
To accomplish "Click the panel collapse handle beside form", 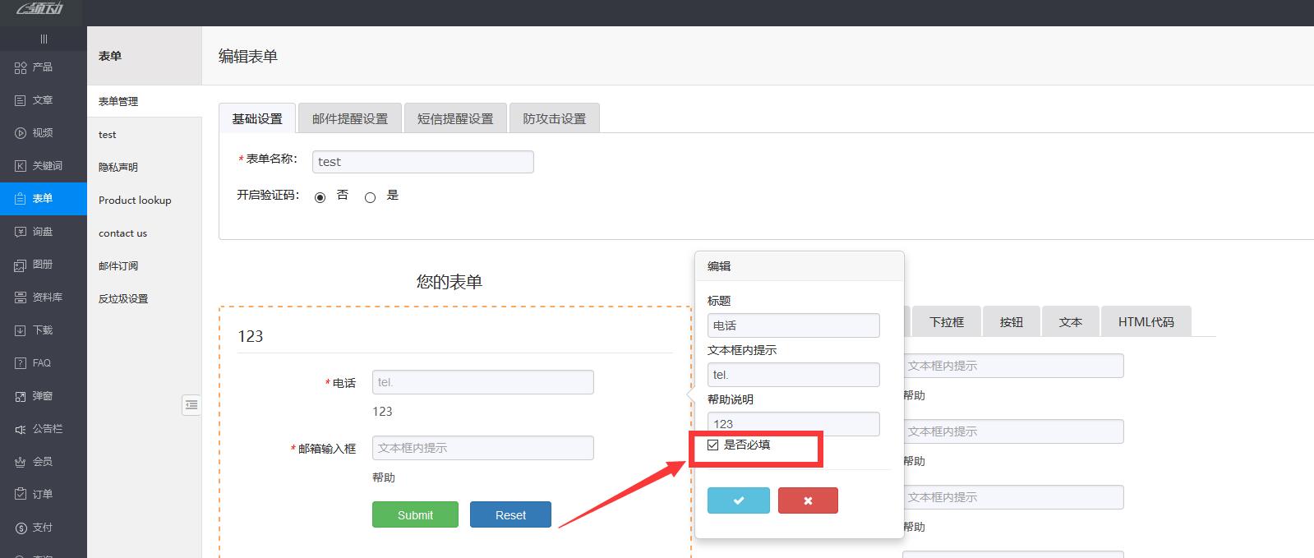I will coord(191,404).
